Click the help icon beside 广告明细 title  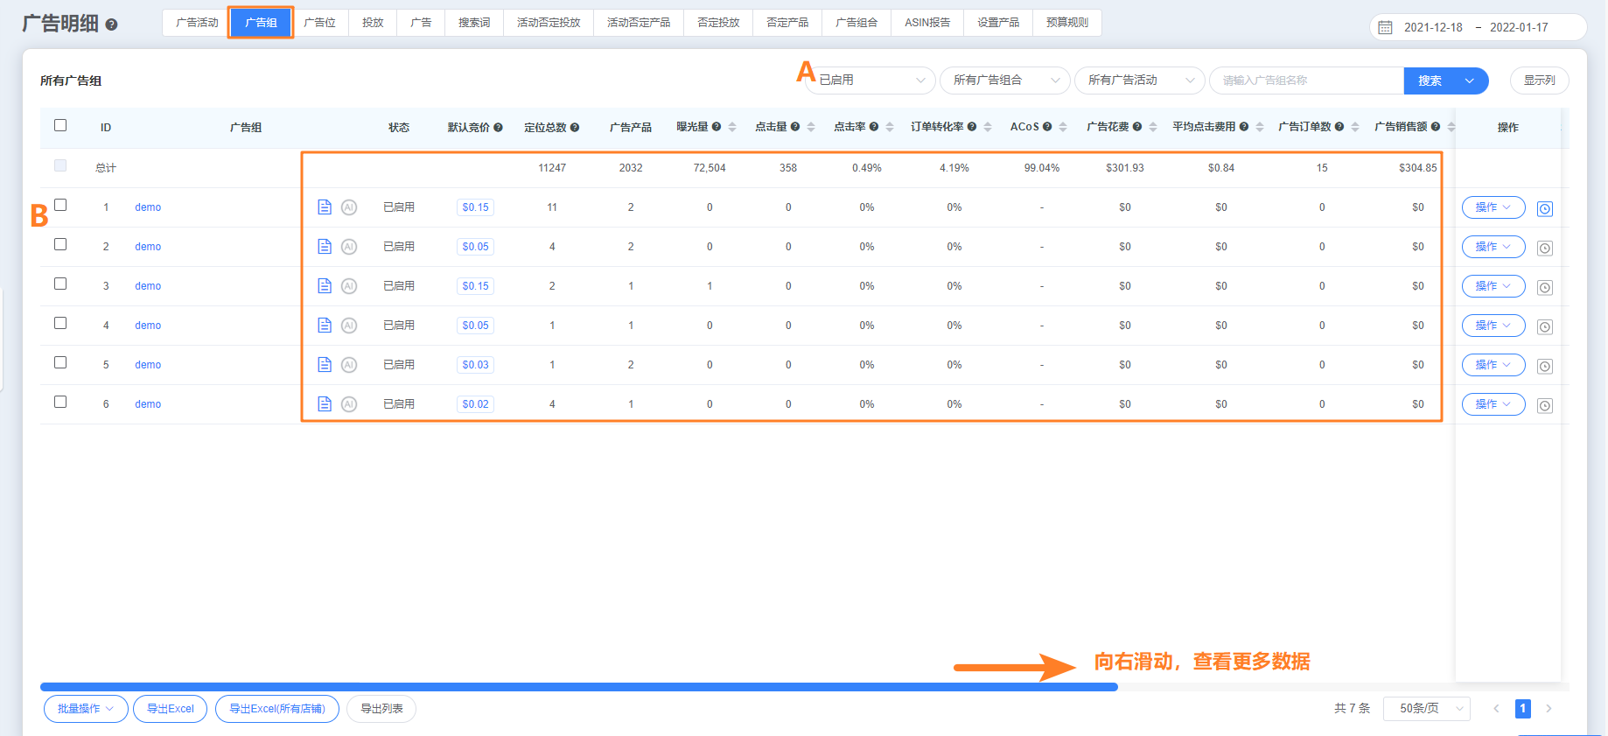pos(111,25)
